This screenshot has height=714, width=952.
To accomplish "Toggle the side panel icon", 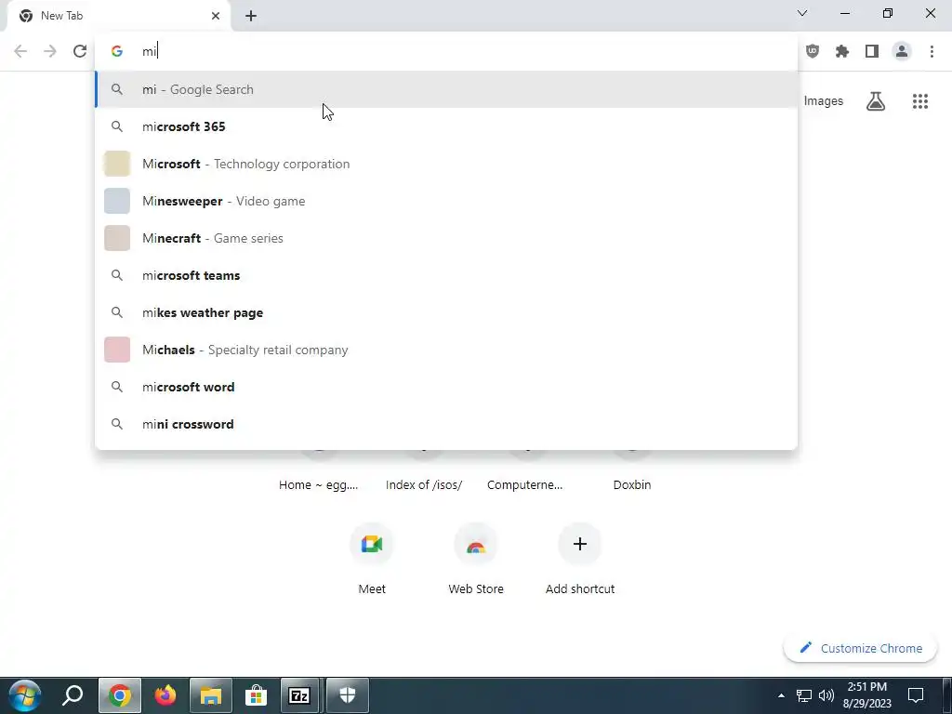I will (x=872, y=51).
